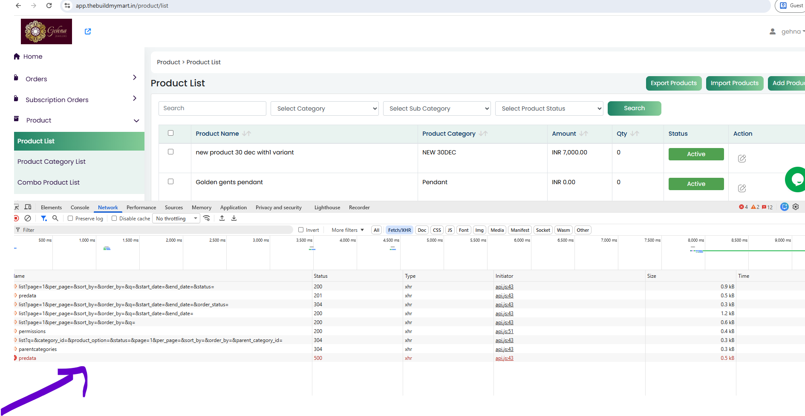Open the No throttling dropdown
This screenshot has width=805, height=416.
(176, 219)
